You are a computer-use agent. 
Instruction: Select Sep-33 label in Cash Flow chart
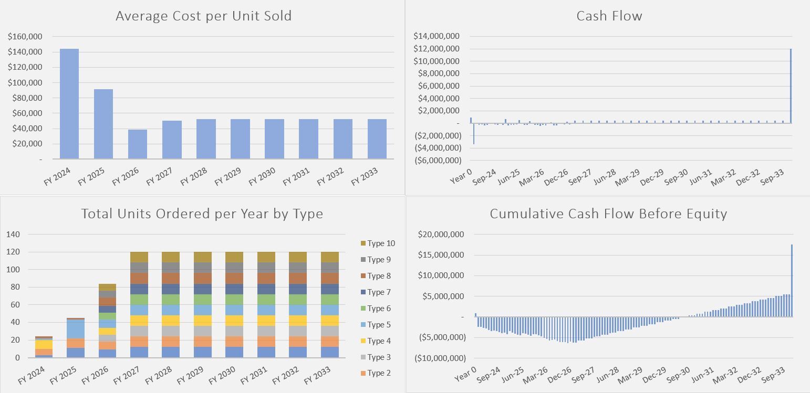click(x=772, y=177)
